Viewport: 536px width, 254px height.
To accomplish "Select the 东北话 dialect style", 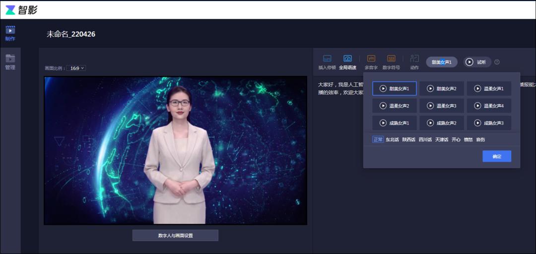I will (x=393, y=139).
